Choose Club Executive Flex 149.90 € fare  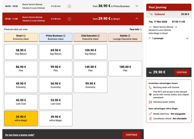tap(90, 69)
